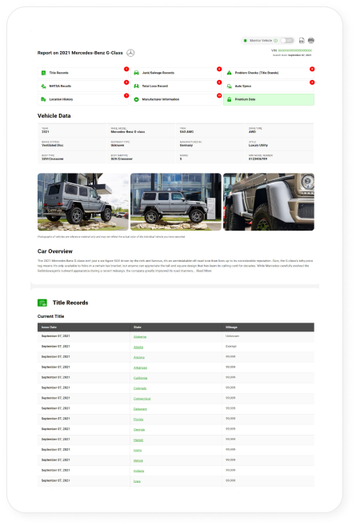Click the California state link

140,378
